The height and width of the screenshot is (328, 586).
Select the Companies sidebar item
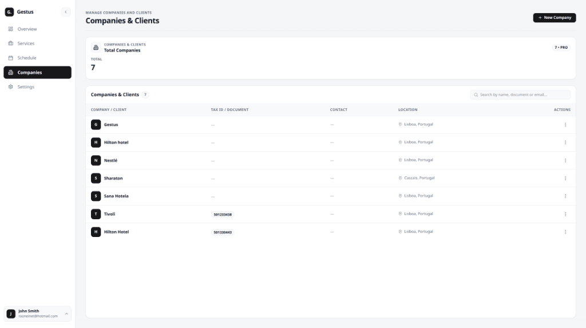(x=37, y=73)
